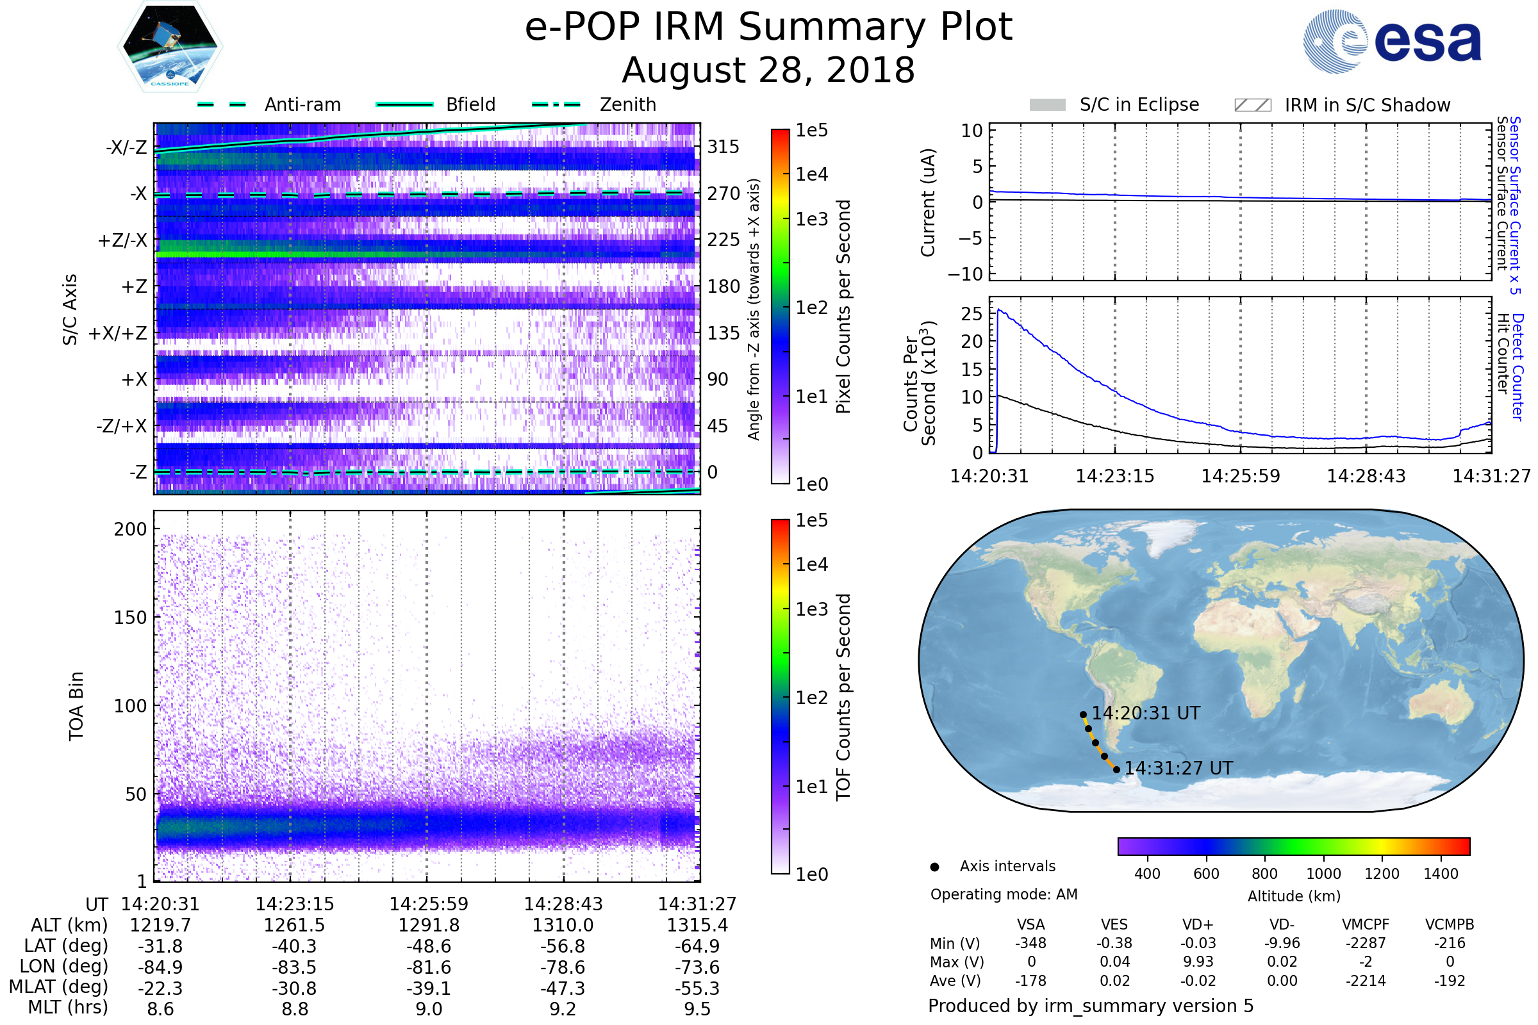Click the VSA column header in voltage table
This screenshot has width=1538, height=1025.
[x=1031, y=924]
